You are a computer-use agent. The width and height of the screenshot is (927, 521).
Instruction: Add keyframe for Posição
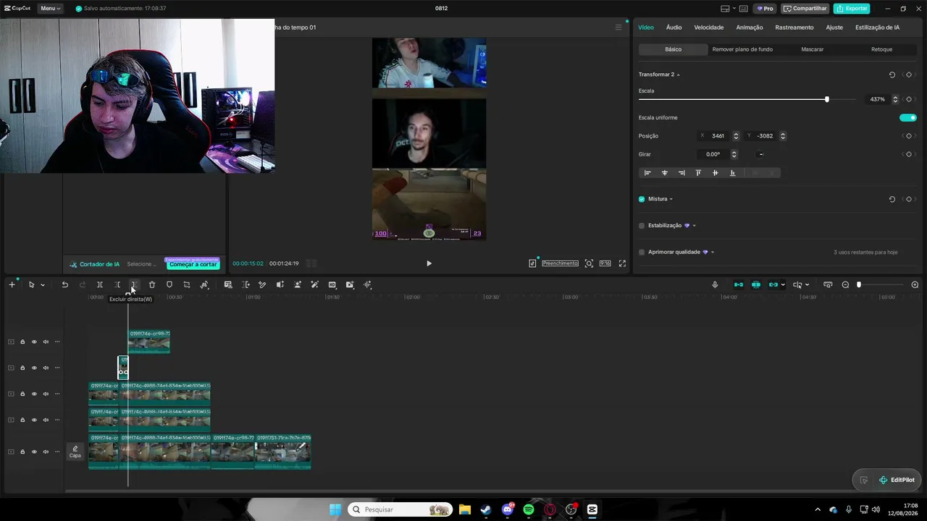coord(909,136)
